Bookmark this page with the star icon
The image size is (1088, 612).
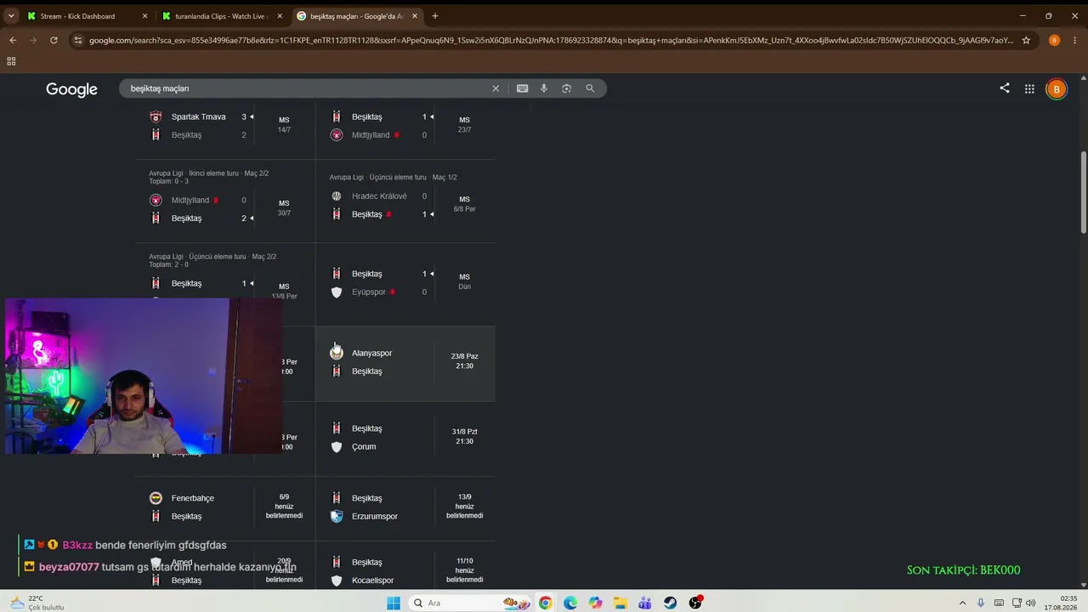pyautogui.click(x=1026, y=40)
